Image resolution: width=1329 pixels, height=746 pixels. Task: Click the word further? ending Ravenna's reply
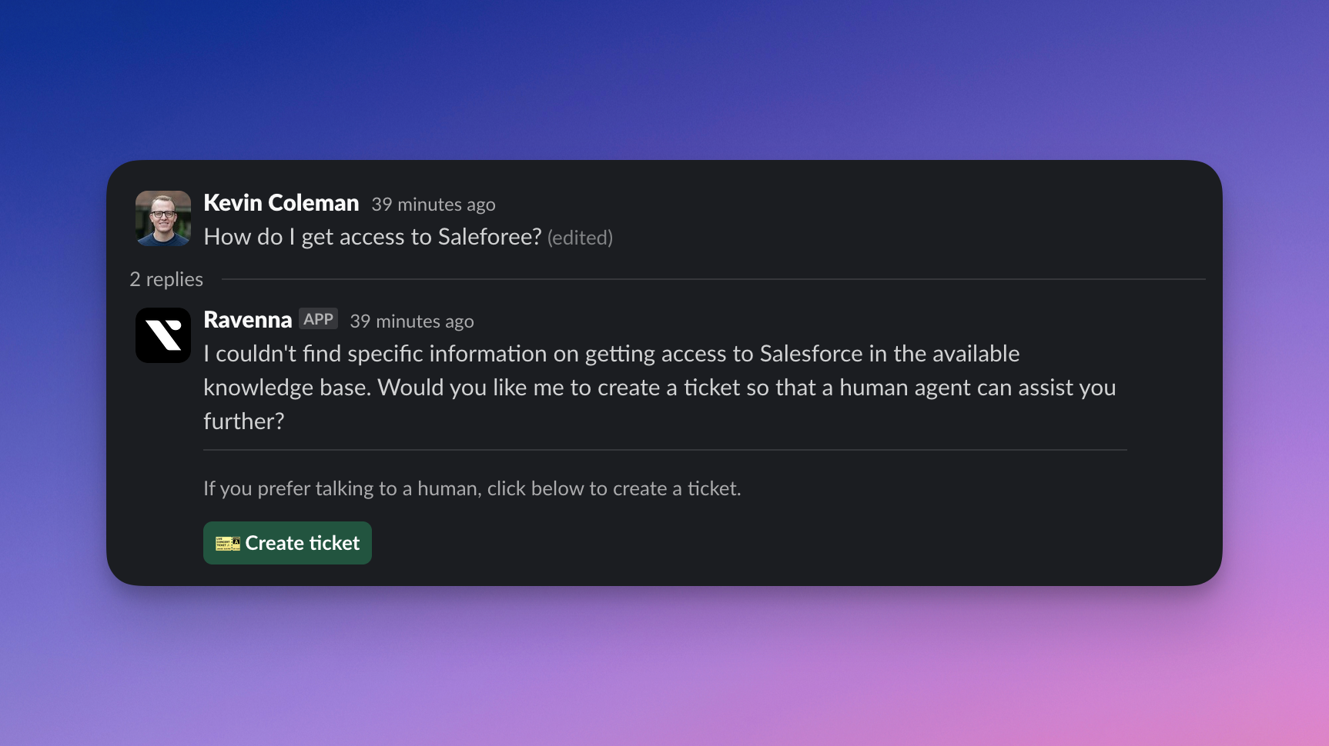(x=244, y=421)
